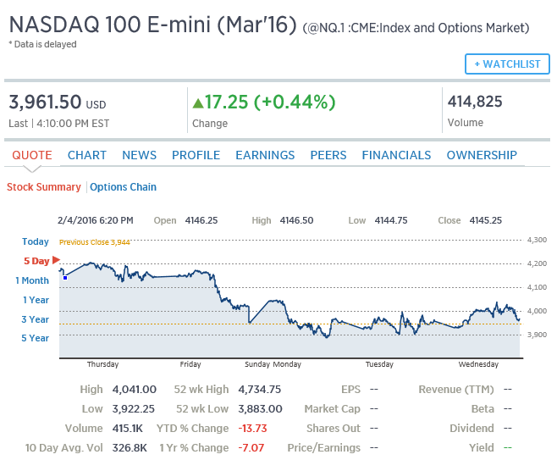557x471 pixels.
Task: Click the change value 17.25 (+0.44%)
Action: 270,102
